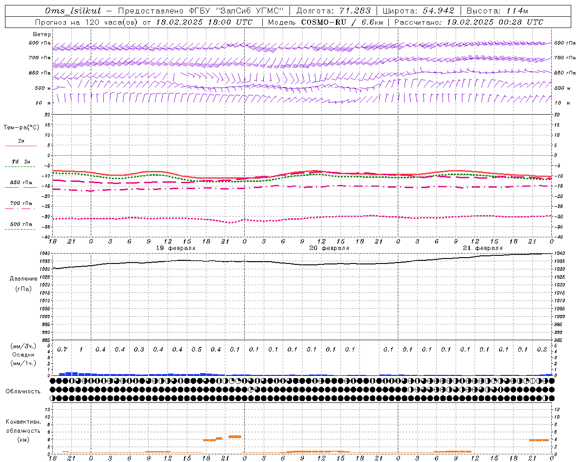Click the '20 февраля' date label
Viewport: 578px width, 462px height.
point(329,248)
